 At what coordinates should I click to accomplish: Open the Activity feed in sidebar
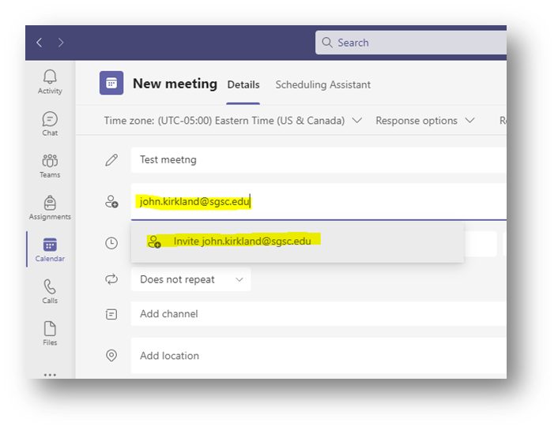[x=50, y=81]
